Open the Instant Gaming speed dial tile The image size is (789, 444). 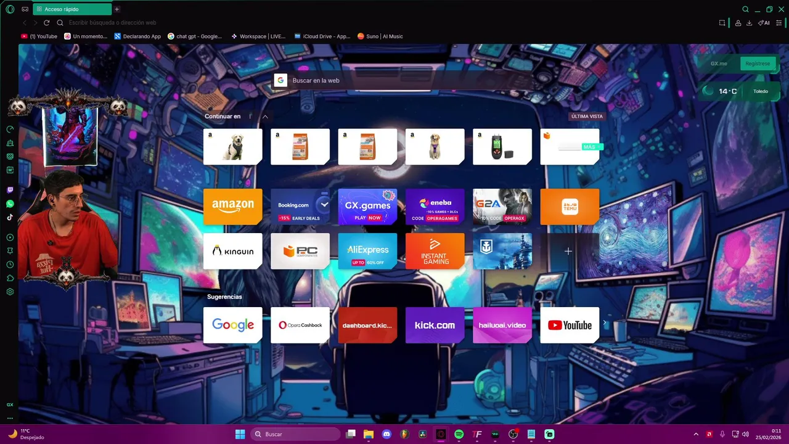435,251
